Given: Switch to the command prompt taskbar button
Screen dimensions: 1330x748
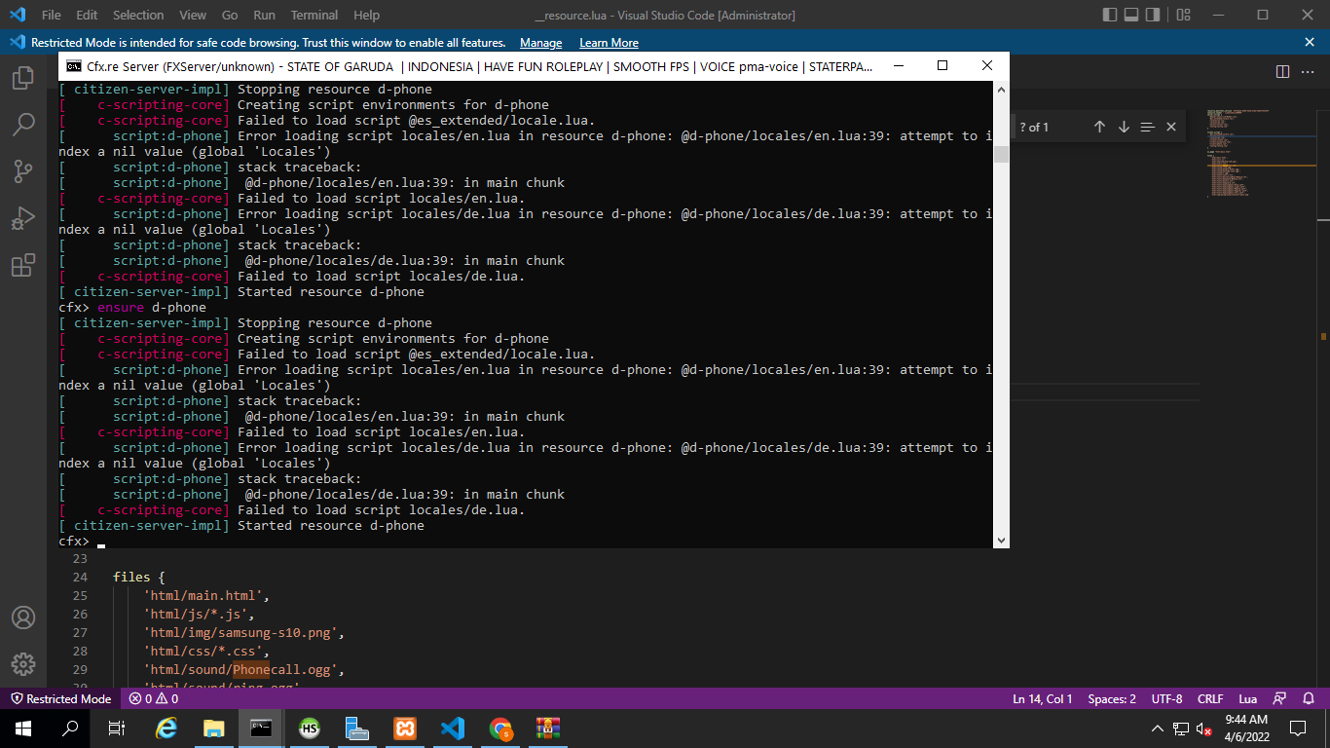Looking at the screenshot, I should 261,729.
